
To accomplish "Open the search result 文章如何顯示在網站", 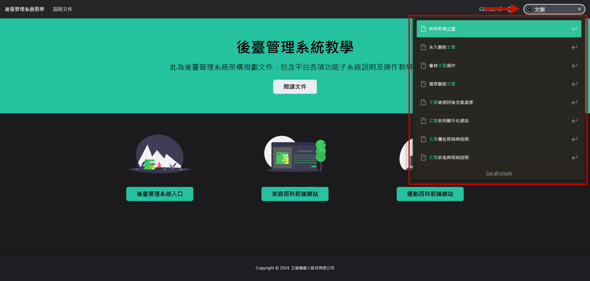I will (499, 121).
